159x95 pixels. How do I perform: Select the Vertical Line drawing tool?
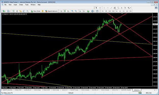point(104,8)
